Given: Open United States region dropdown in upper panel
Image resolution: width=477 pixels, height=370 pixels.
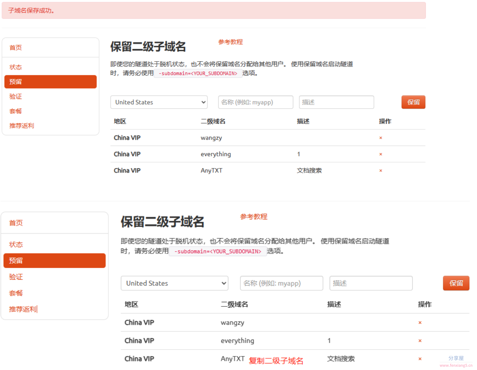Looking at the screenshot, I should point(159,102).
